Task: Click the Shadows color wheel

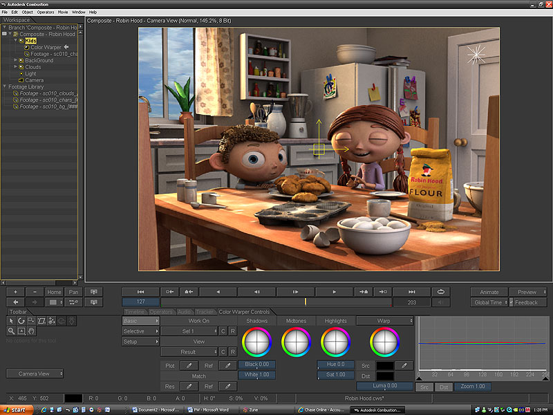Action: point(256,342)
